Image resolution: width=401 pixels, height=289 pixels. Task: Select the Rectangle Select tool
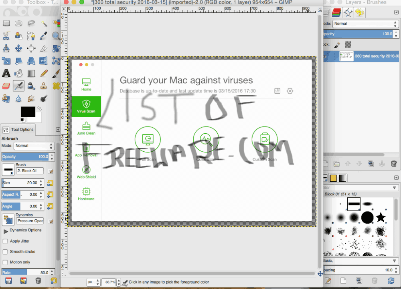point(6,24)
